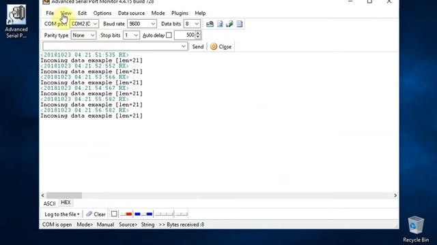Expand the send string history dropdown arrow
437x245 pixels.
184,46
